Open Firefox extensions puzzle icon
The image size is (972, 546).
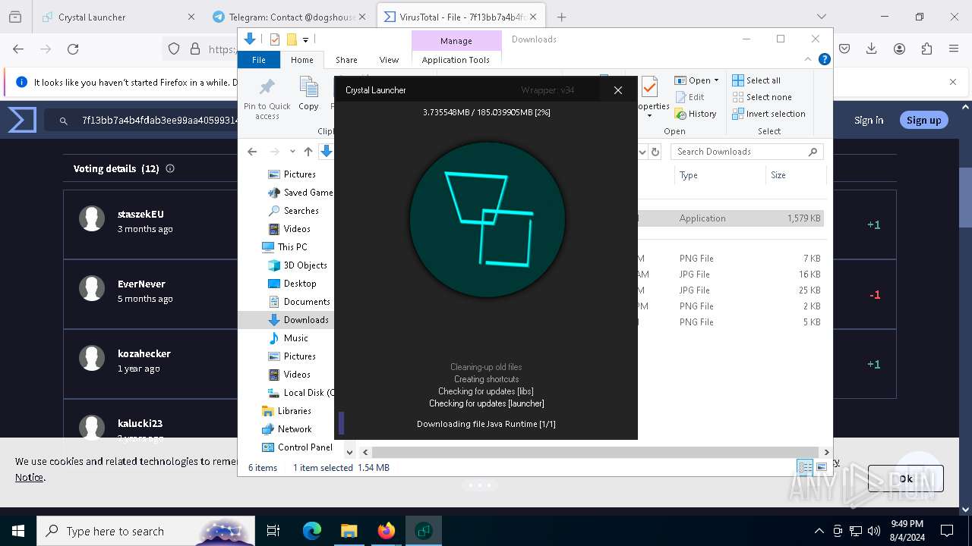coord(926,49)
